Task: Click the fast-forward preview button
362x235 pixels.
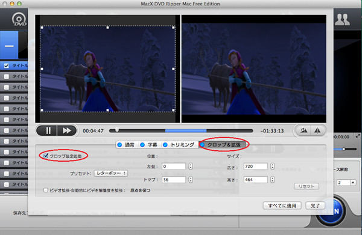Action: [67, 130]
